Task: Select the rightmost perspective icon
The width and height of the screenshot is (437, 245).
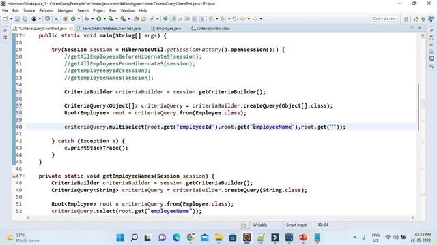Action: (x=431, y=19)
